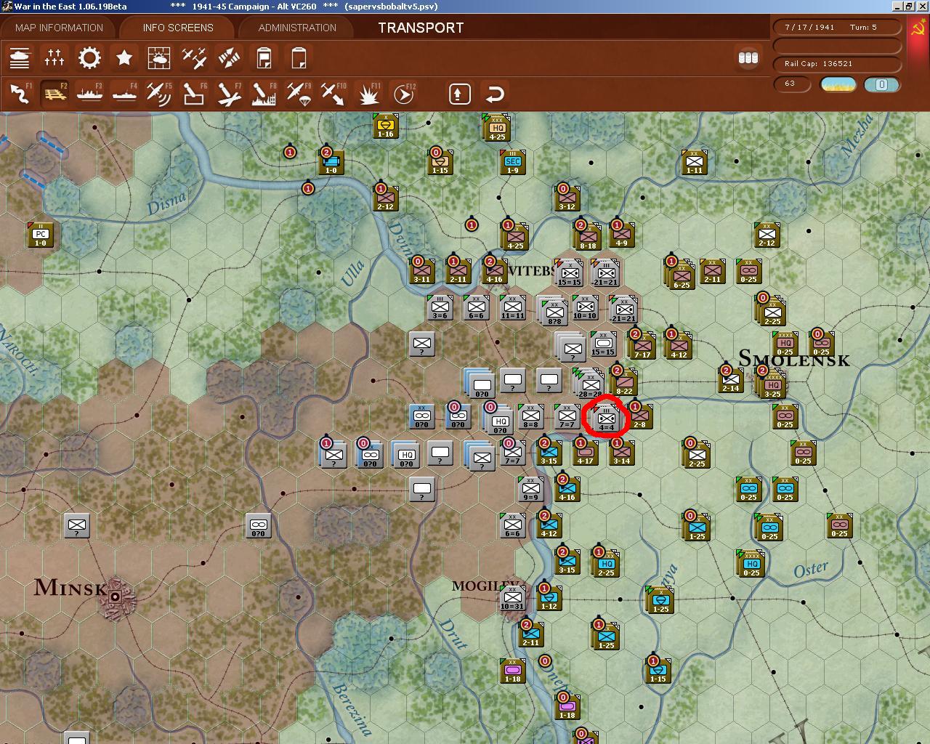Select the 2-8 Soviet unit
The height and width of the screenshot is (744, 930).
[x=639, y=416]
